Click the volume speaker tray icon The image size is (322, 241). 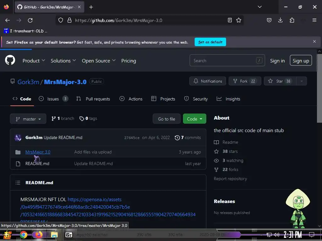coord(277,235)
